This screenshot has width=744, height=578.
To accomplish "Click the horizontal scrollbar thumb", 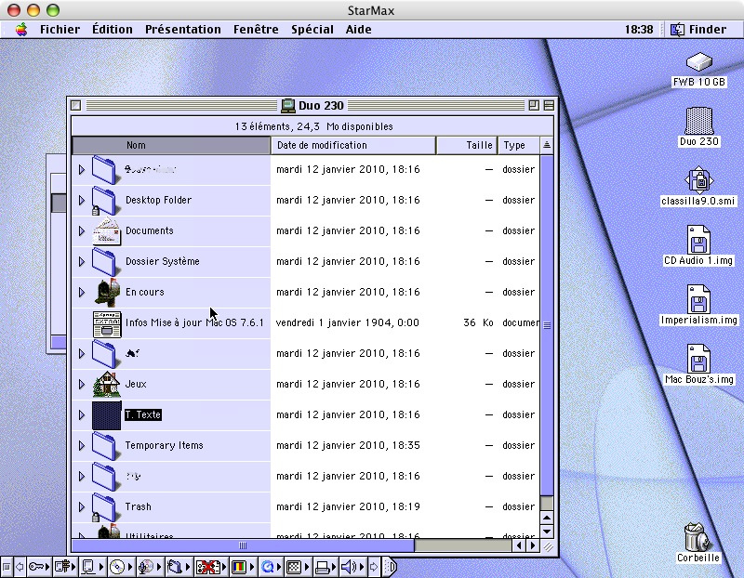I will (243, 545).
